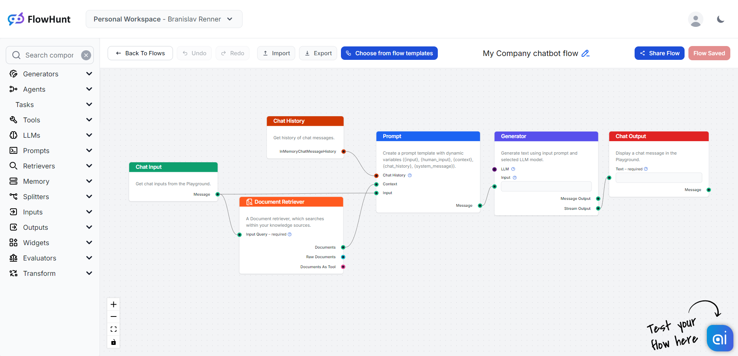Fit the flow view to screen
The width and height of the screenshot is (738, 356).
coord(113,330)
